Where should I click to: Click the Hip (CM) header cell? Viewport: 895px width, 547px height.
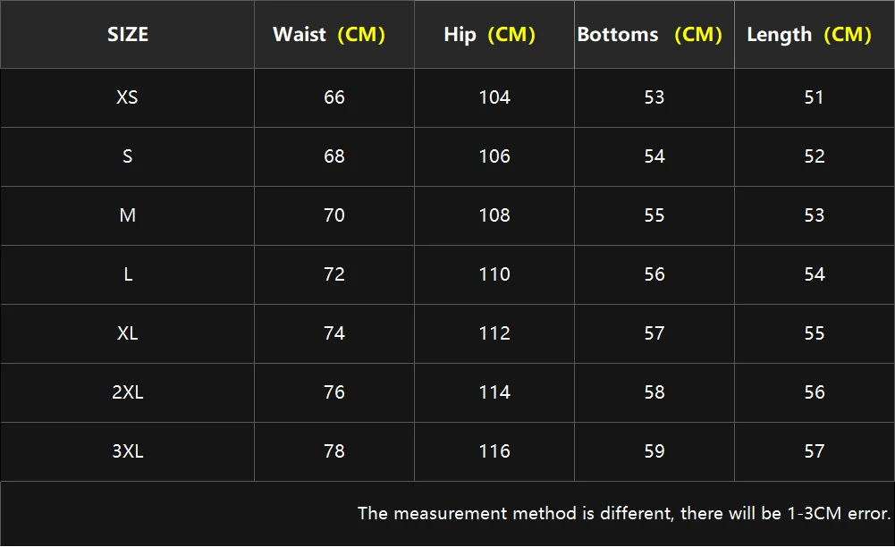489,35
